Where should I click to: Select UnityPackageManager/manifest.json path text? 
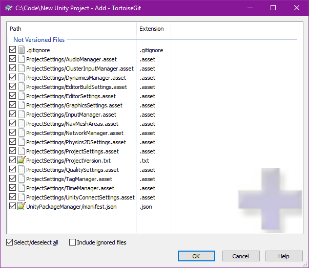tap(71, 207)
